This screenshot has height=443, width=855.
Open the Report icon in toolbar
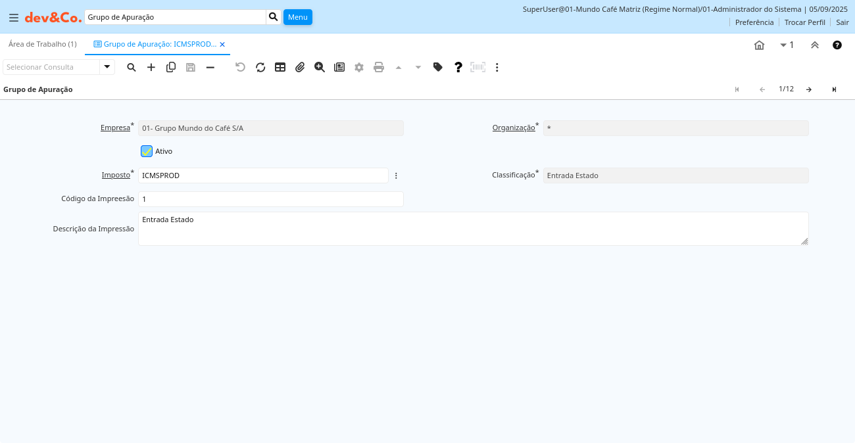pyautogui.click(x=339, y=67)
